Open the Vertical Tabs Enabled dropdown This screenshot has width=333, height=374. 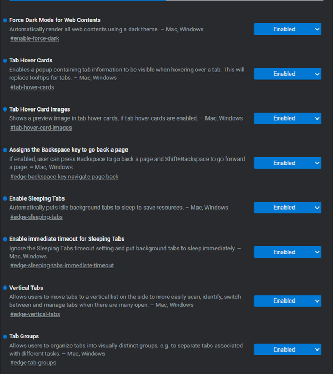click(288, 301)
